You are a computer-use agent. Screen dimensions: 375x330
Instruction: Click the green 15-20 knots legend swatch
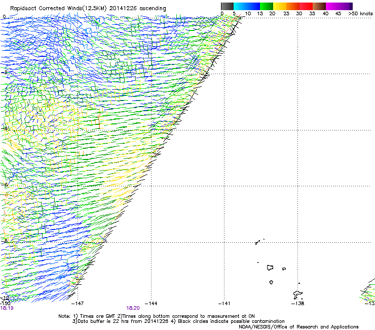[x=267, y=6]
